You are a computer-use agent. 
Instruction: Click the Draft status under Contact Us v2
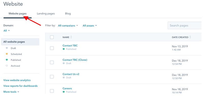click(67, 78)
